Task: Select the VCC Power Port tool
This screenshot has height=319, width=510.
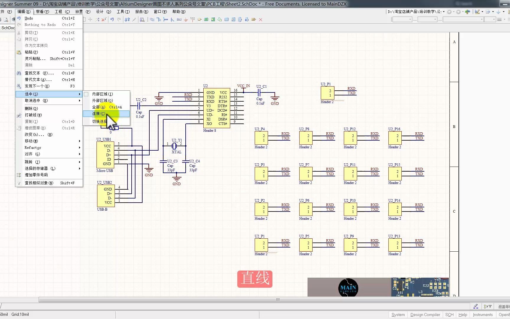Action: (x=193, y=19)
